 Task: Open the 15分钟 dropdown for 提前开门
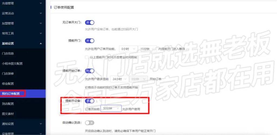147,49
